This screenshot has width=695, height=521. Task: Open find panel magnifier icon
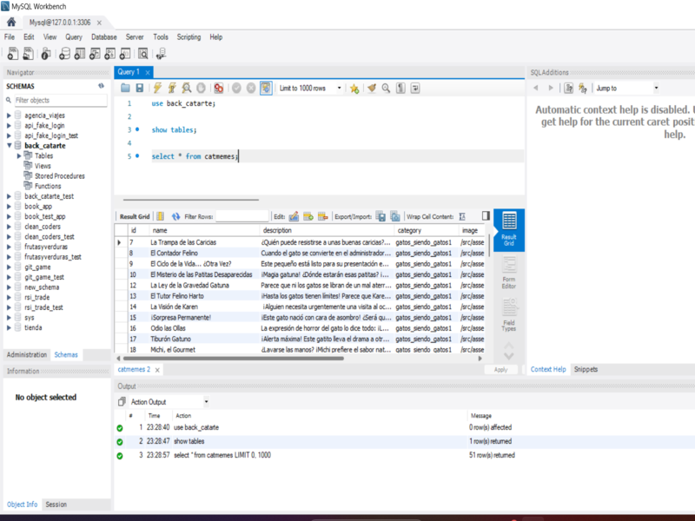(x=386, y=89)
